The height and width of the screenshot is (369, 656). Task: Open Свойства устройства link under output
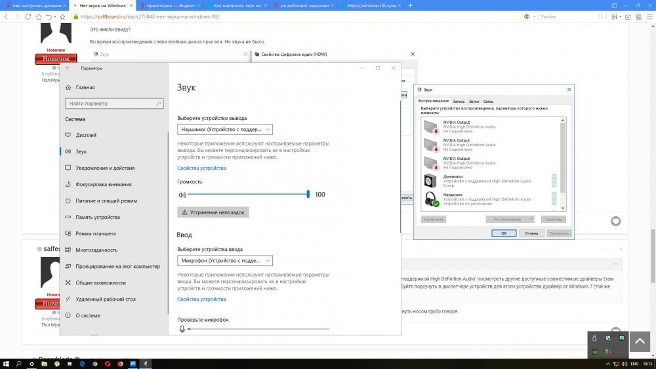[201, 168]
